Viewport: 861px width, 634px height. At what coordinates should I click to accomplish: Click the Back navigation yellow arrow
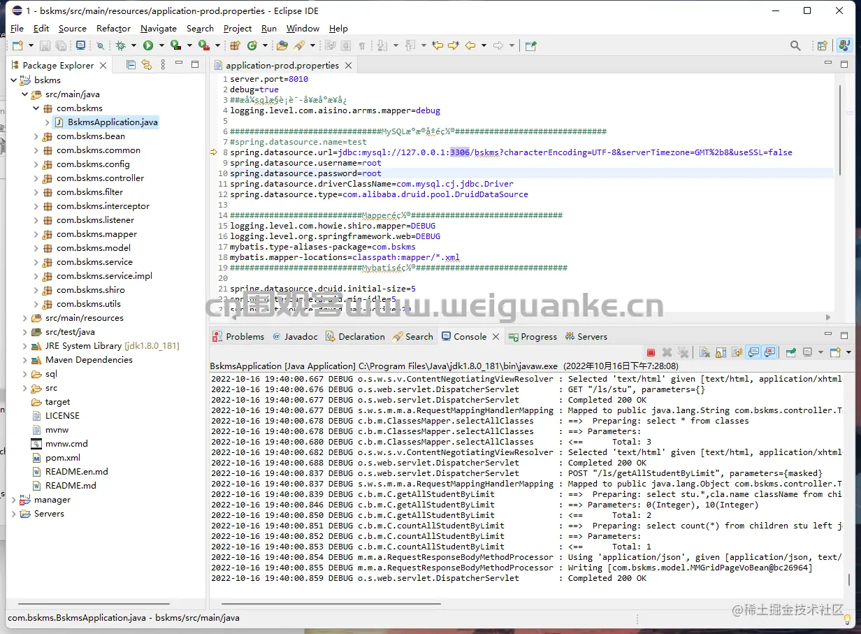pos(471,45)
